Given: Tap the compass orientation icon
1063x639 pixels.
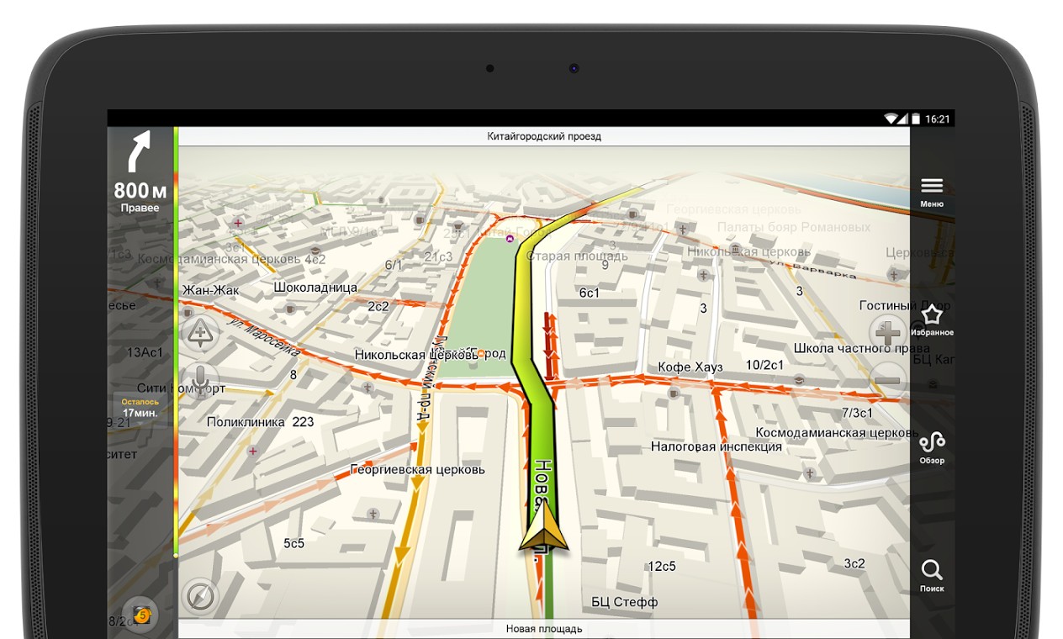Looking at the screenshot, I should [200, 596].
